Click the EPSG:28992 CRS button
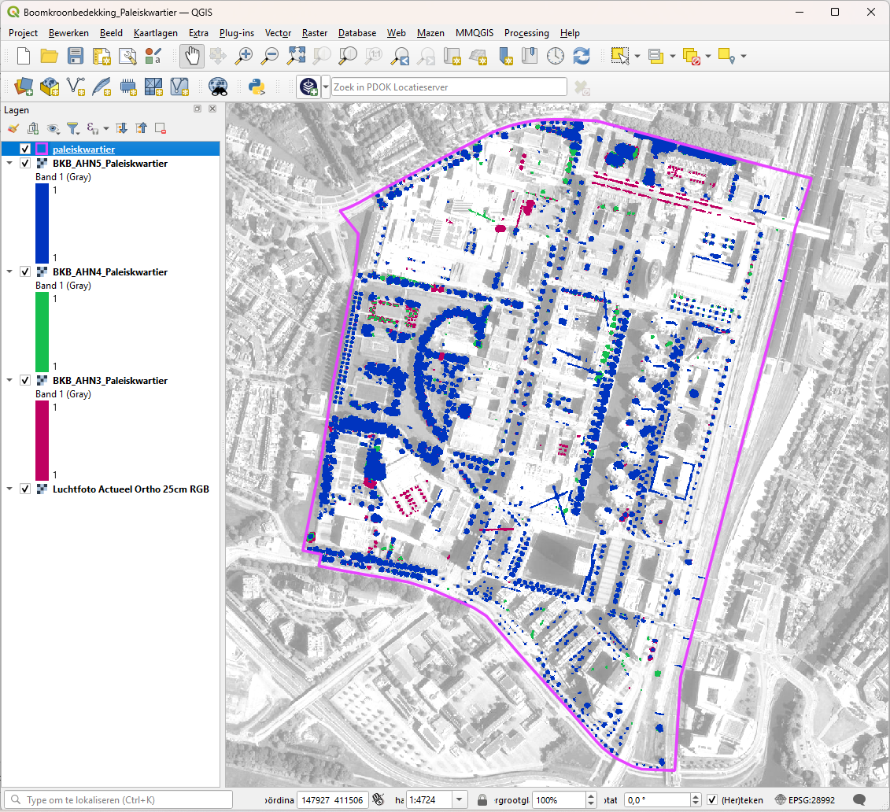The height and width of the screenshot is (812, 890). (x=805, y=800)
